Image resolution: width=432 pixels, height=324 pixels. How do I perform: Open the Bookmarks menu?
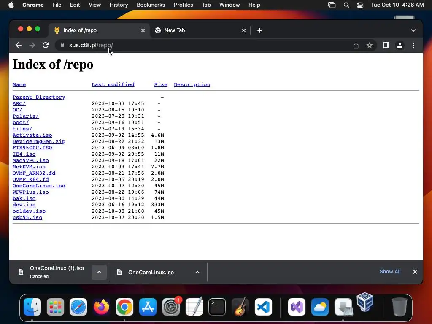pos(151,5)
